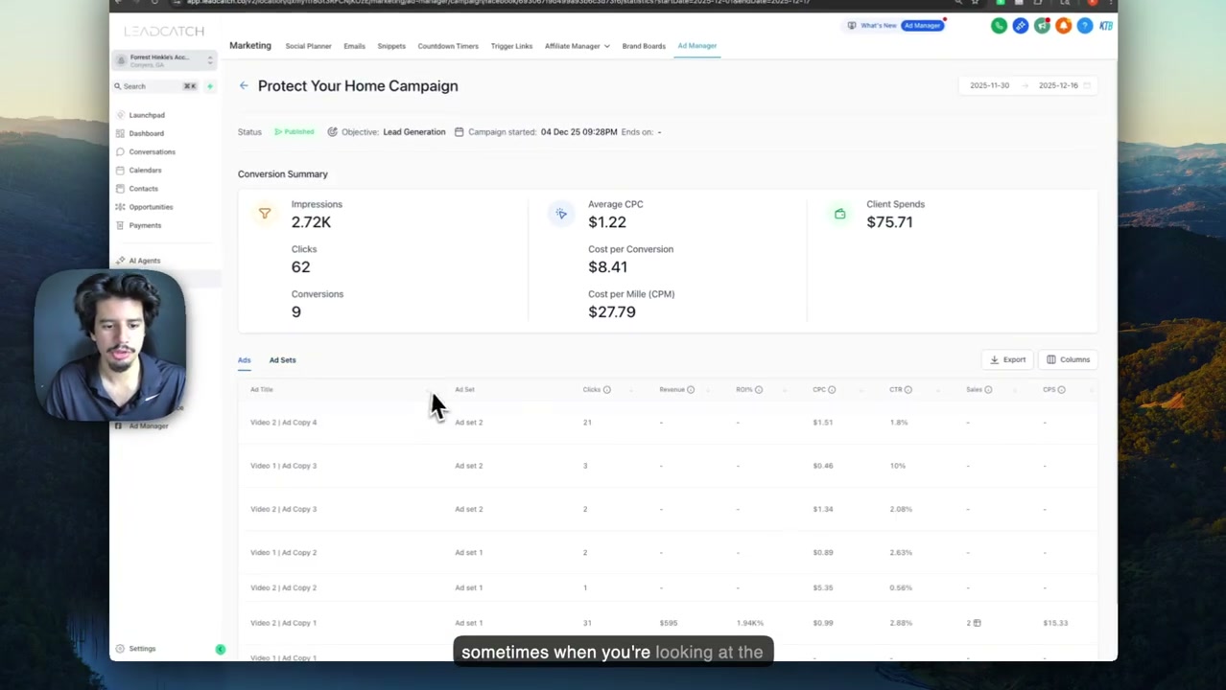Select the Ad Manager tab
1226x690 pixels.
pos(697,46)
